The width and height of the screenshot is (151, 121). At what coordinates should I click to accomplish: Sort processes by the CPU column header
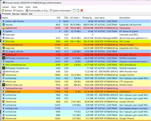[x=66, y=18]
